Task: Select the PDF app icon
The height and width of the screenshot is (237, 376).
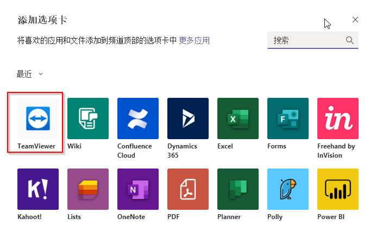Action: [x=188, y=189]
